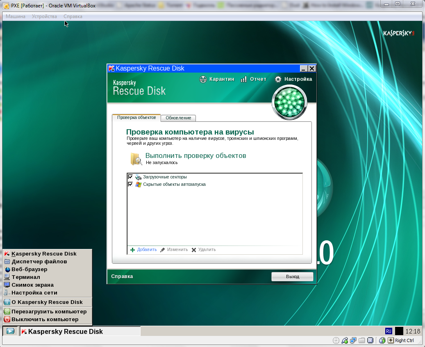
Task: Open Quarantine (Карантин) toolbar icon
Action: pyautogui.click(x=203, y=79)
